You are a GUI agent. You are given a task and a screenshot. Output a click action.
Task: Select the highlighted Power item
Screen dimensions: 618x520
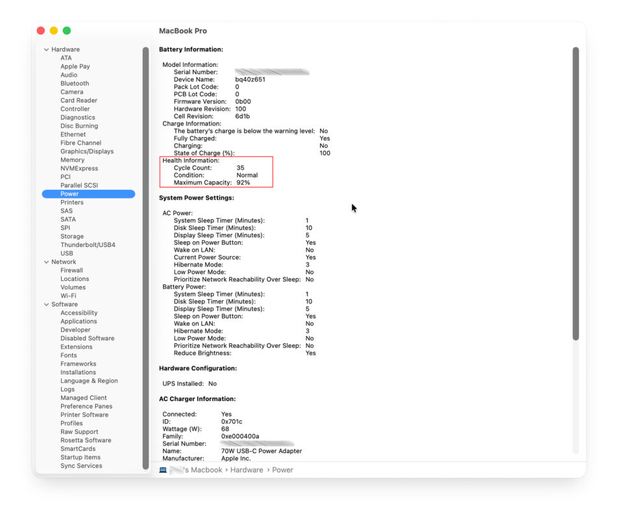click(69, 194)
